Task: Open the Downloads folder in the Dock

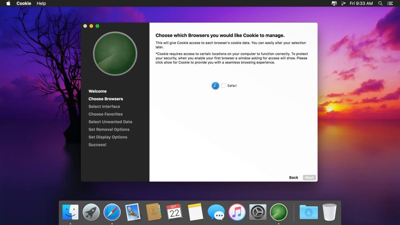Action: point(309,212)
